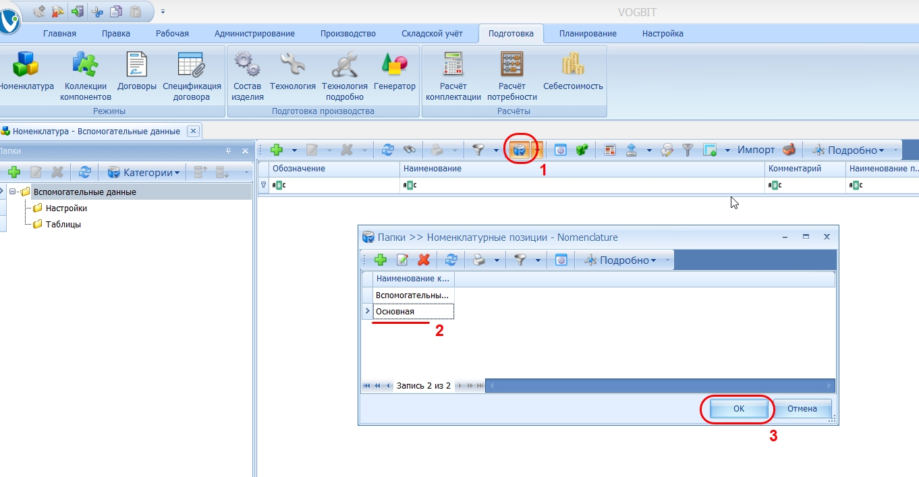Click the folder category button in main toolbar

pyautogui.click(x=519, y=150)
